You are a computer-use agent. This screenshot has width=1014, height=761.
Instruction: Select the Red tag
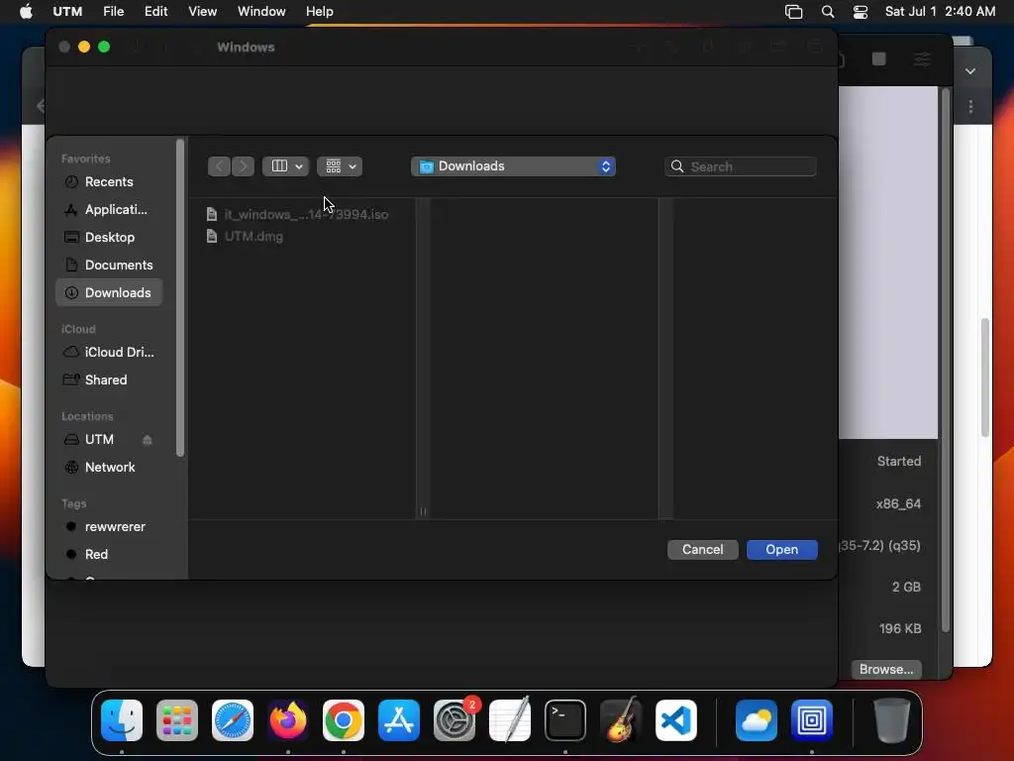tap(109, 555)
